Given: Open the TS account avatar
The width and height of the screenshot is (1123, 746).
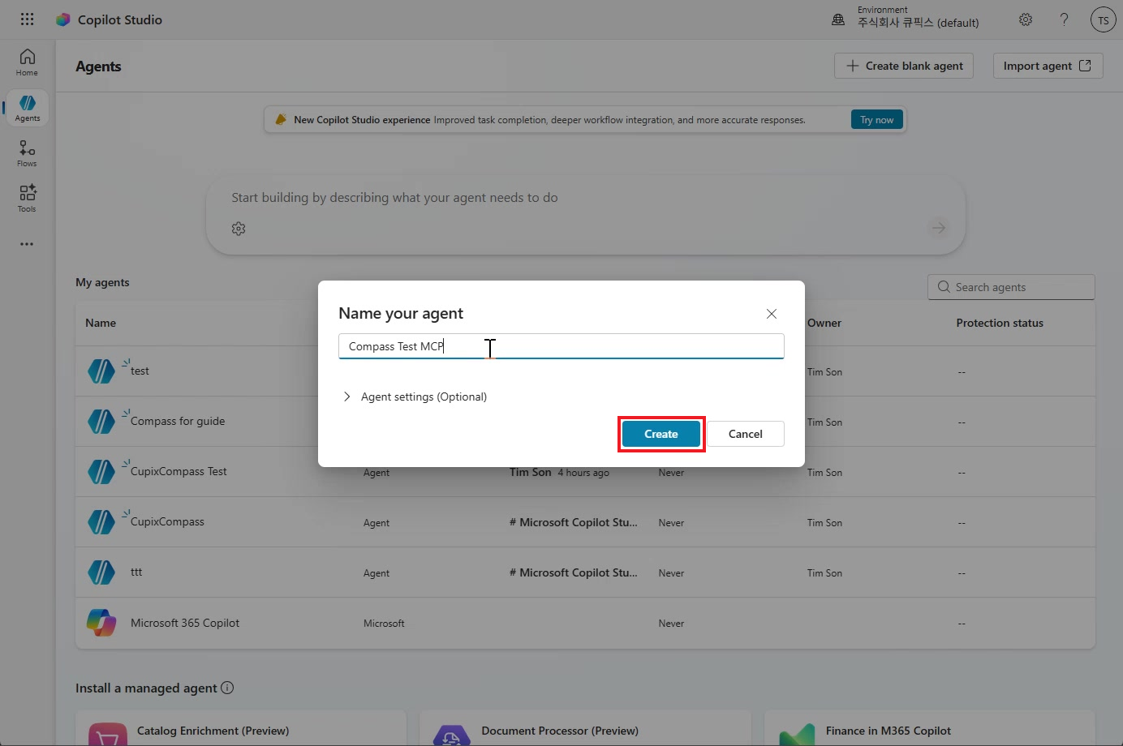Looking at the screenshot, I should click(x=1103, y=20).
